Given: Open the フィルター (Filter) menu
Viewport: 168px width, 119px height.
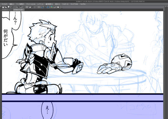Looking at the screenshot, I should pyautogui.click(x=65, y=4).
